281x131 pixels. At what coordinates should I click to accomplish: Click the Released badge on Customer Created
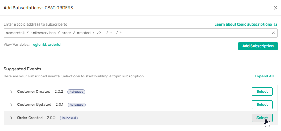(76, 92)
